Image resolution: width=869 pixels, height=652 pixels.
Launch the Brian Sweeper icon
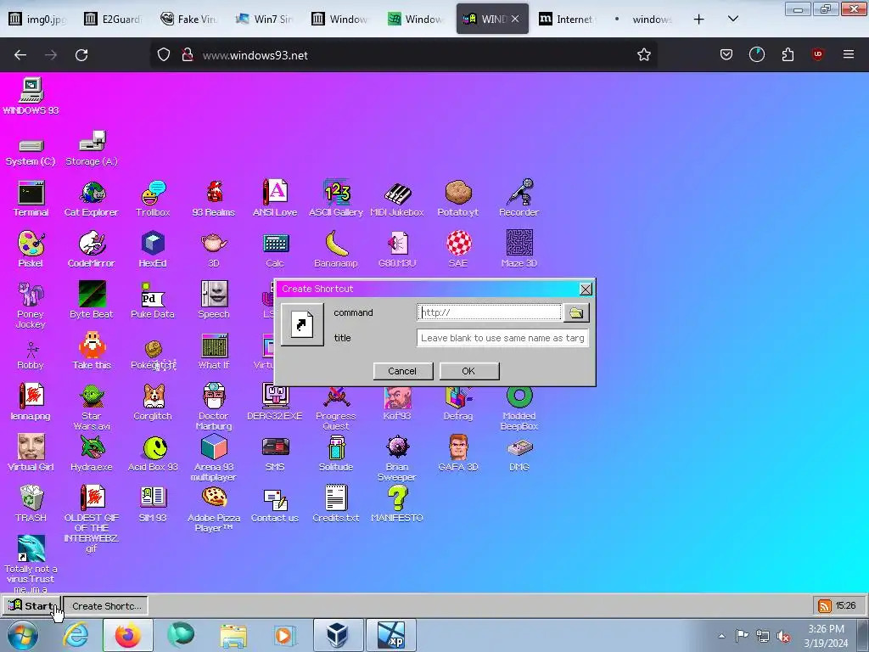(x=397, y=458)
